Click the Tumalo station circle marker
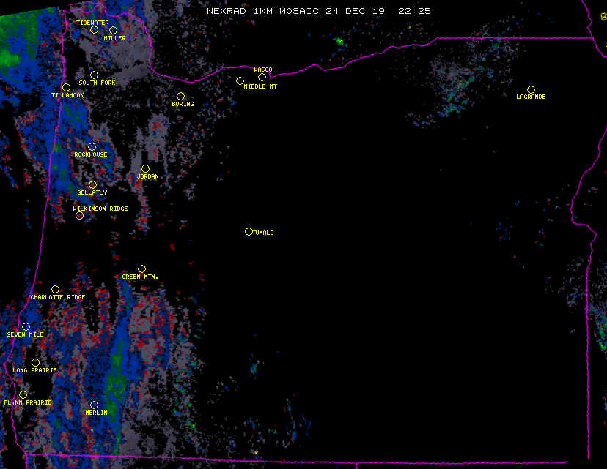Viewport: 607px width, 469px height. [x=249, y=231]
